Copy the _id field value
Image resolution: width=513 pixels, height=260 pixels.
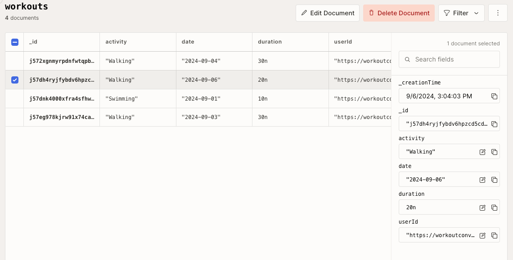[495, 124]
